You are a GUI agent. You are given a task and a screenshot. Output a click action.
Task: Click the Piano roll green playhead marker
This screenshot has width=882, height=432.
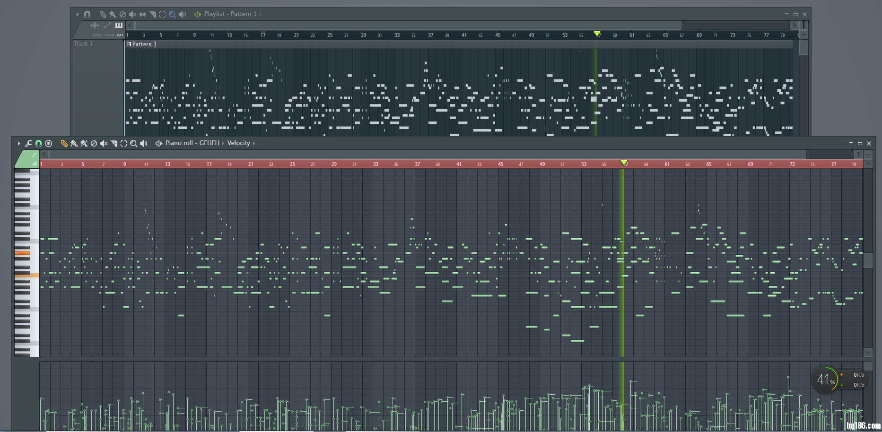tap(624, 163)
